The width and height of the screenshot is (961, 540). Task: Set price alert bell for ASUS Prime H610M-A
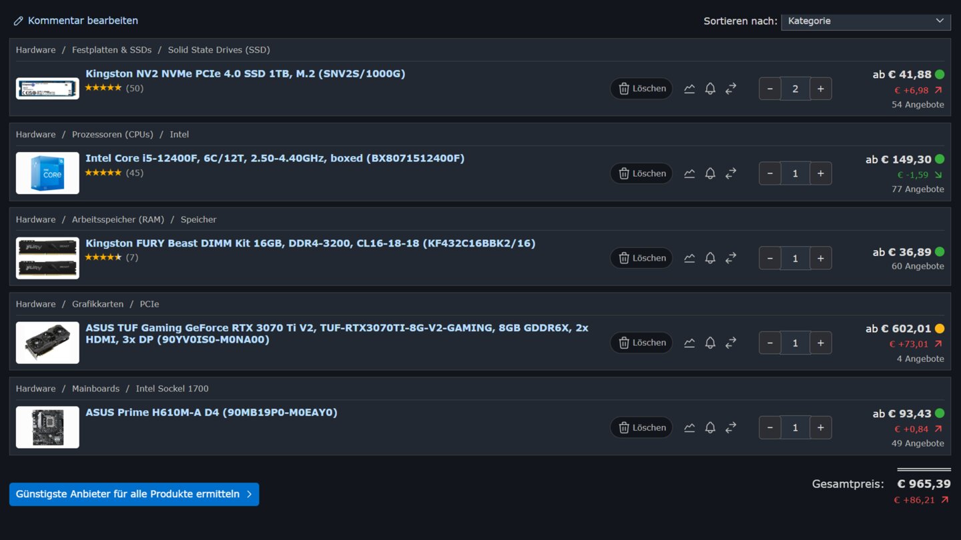click(x=710, y=427)
